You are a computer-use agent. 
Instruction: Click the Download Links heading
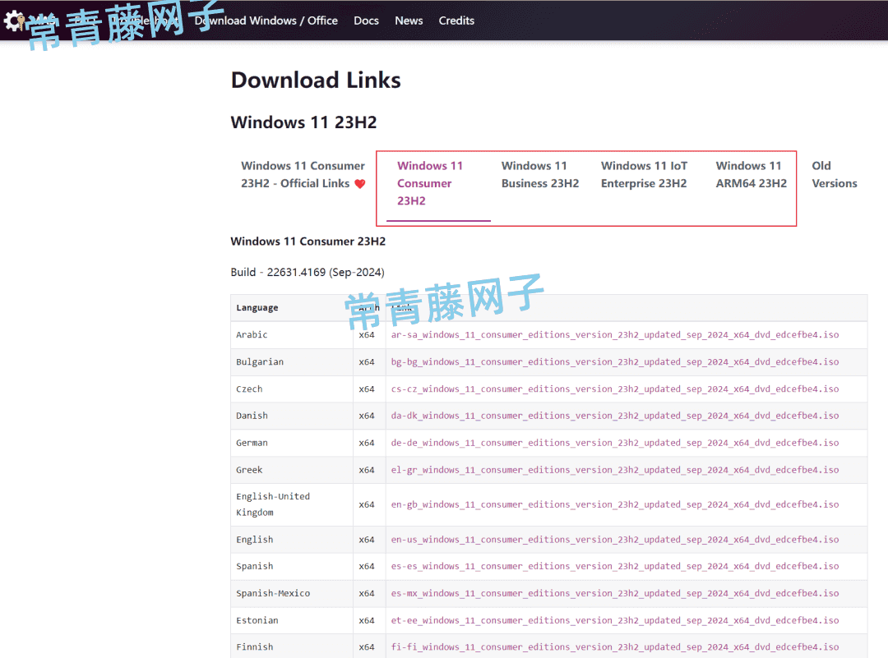coord(316,81)
